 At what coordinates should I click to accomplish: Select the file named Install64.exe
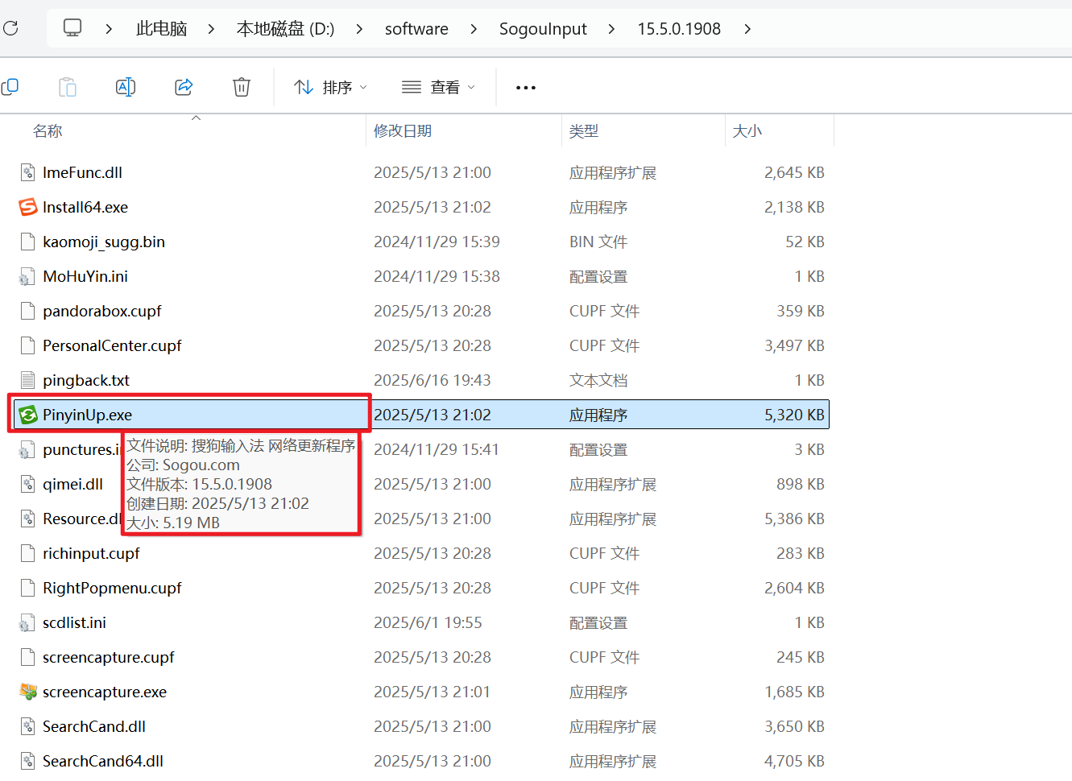click(85, 207)
